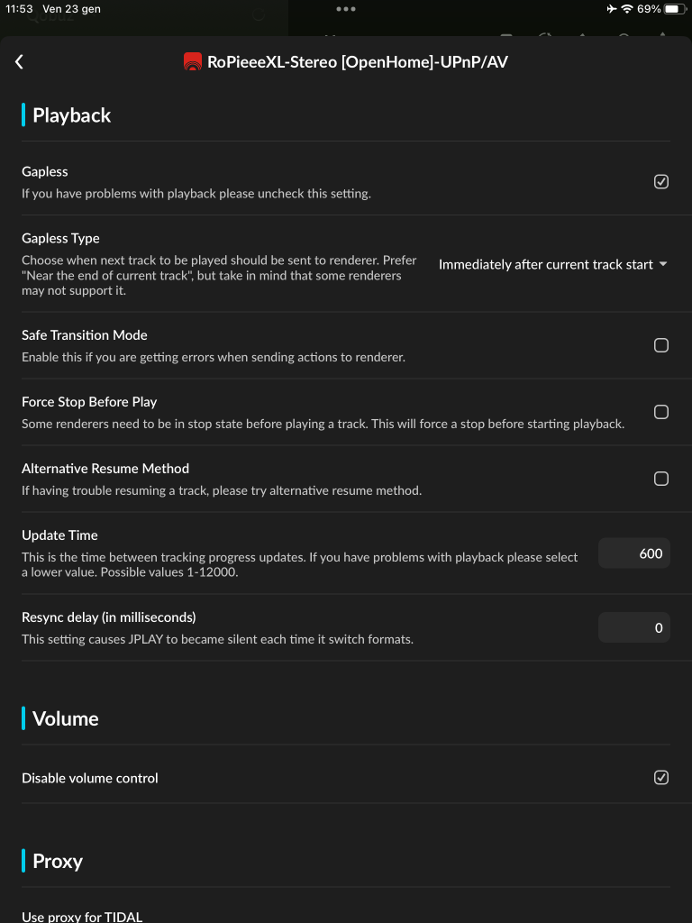Viewport: 692px width, 923px height.
Task: Enable Safe Transition Mode checkbox
Action: pos(661,345)
